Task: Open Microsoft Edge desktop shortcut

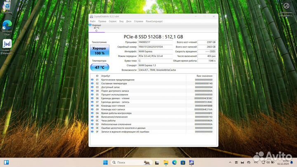Action: (x=7, y=28)
